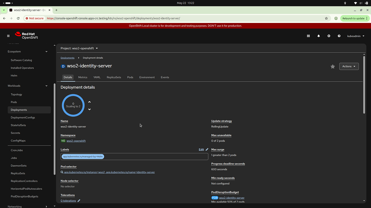Screen dimensions: 371x208
Task: Open the Actions dropdown menu
Action: (x=349, y=66)
